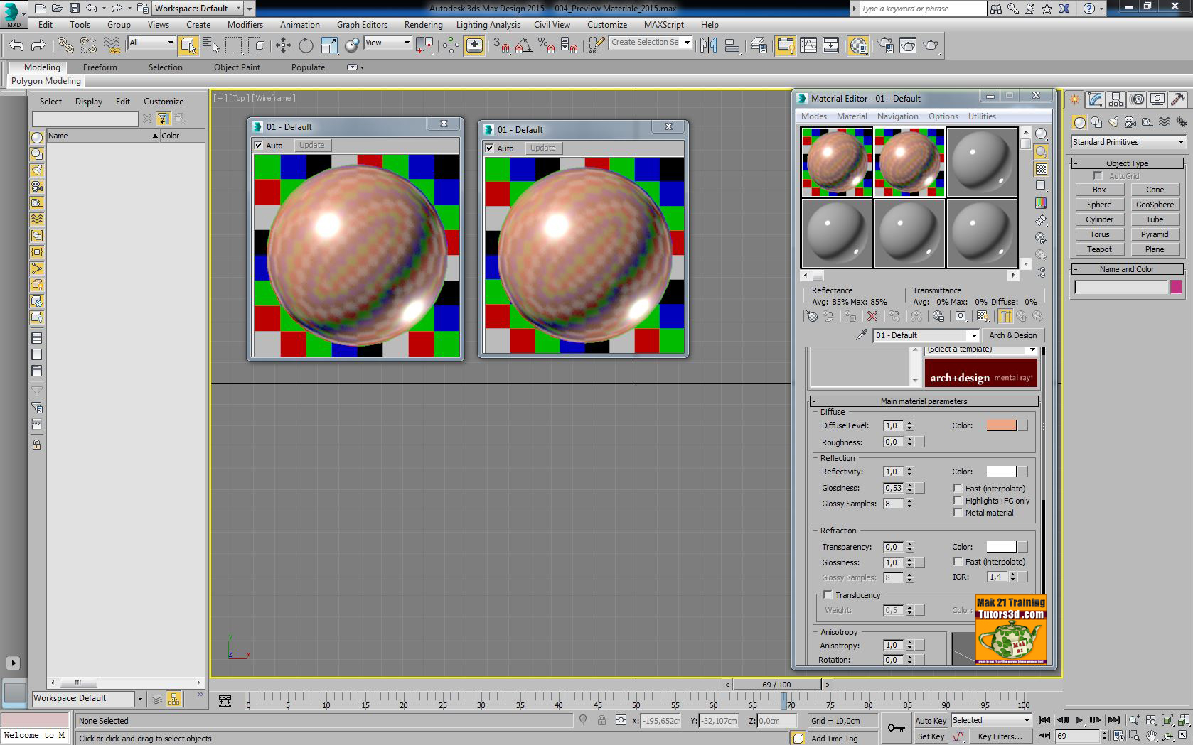Open the Reflection color swatch
The width and height of the screenshot is (1193, 745).
pos(1001,472)
